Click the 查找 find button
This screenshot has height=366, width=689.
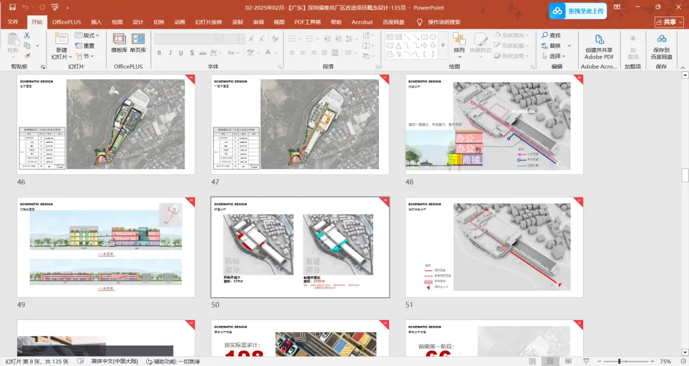[x=551, y=35]
